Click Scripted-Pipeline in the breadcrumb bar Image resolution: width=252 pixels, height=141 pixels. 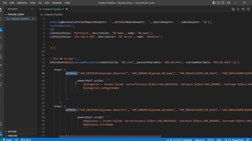53,14
